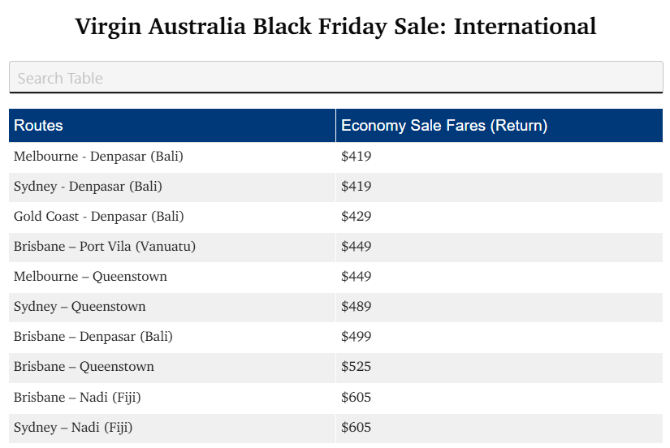Select the $499 fare cell

pos(356,337)
